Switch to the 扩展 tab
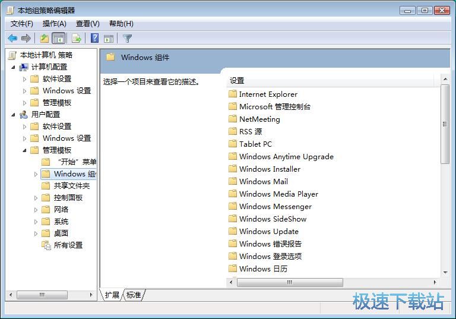 (x=112, y=295)
